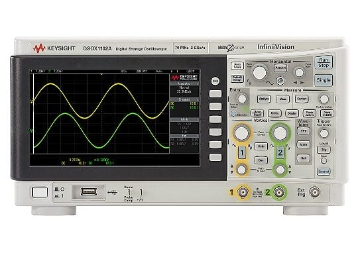Viewport: 358px width, 259px height.
Task: Adjust the horizontal position knob
Action: coord(299,73)
